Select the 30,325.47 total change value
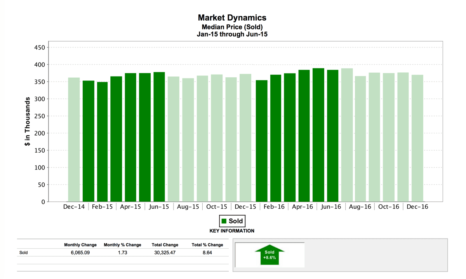 click(165, 253)
